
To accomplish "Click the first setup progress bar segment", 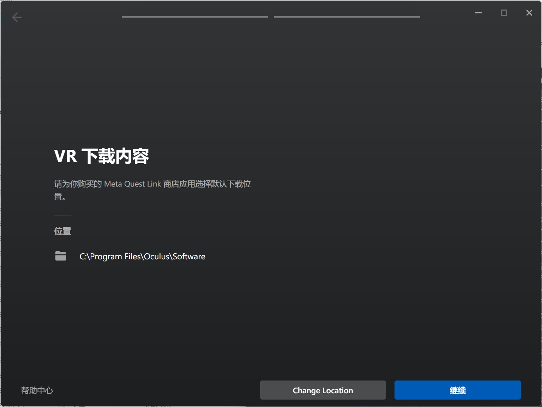I will point(195,17).
